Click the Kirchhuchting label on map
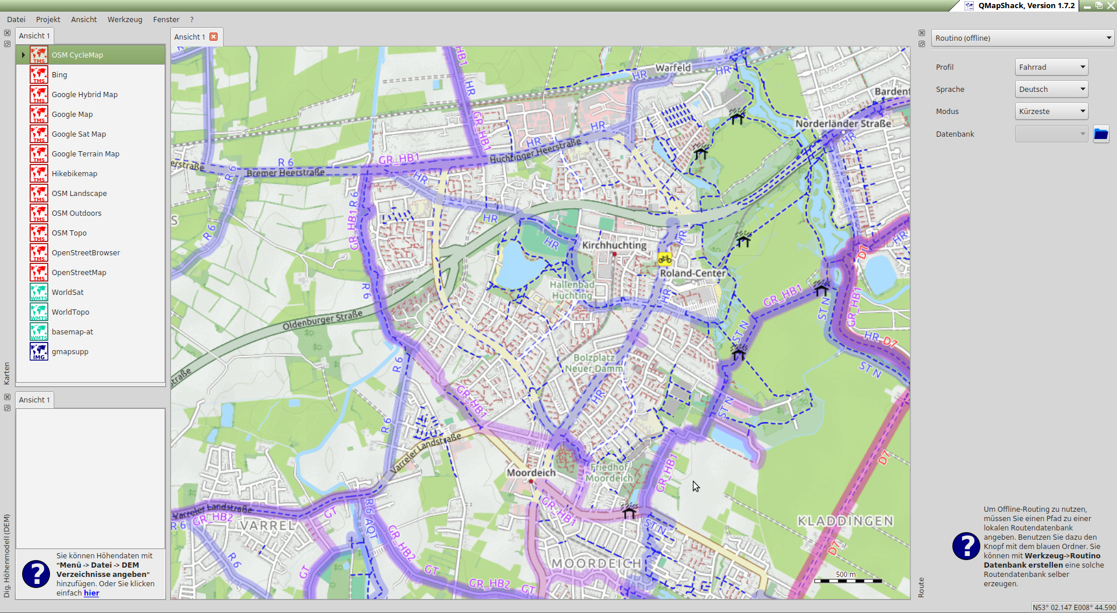 point(614,245)
